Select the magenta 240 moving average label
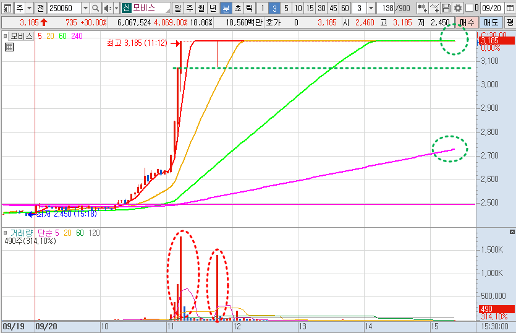516x333 pixels. pos(77,36)
